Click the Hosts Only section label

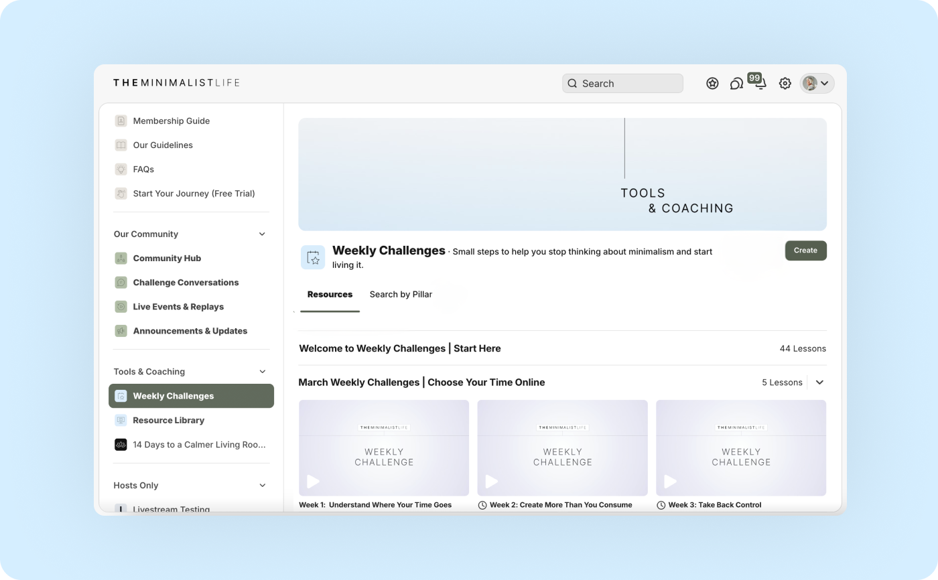pyautogui.click(x=136, y=486)
